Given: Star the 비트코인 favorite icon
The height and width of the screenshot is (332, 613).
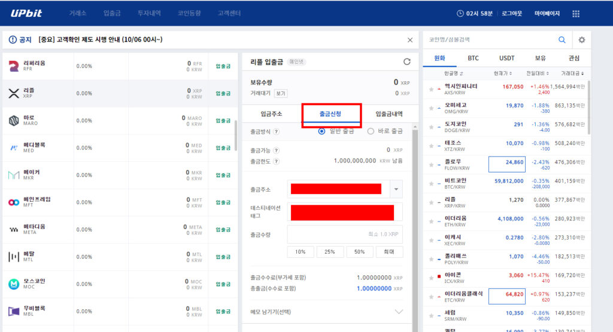Looking at the screenshot, I should point(431,184).
